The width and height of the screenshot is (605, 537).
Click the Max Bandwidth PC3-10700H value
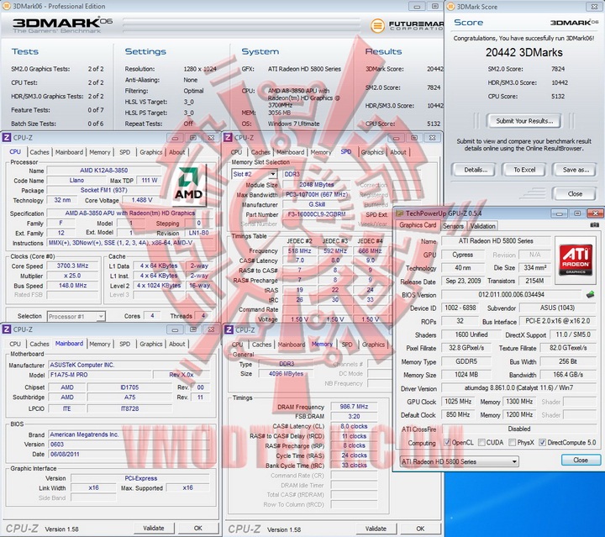[x=317, y=195]
